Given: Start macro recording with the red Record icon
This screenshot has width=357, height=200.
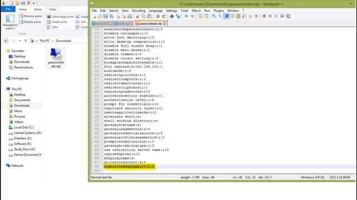Looking at the screenshot, I should [264, 16].
